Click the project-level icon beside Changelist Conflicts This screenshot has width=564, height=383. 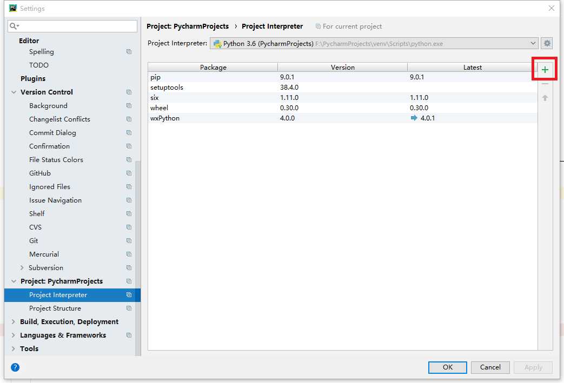(x=129, y=119)
